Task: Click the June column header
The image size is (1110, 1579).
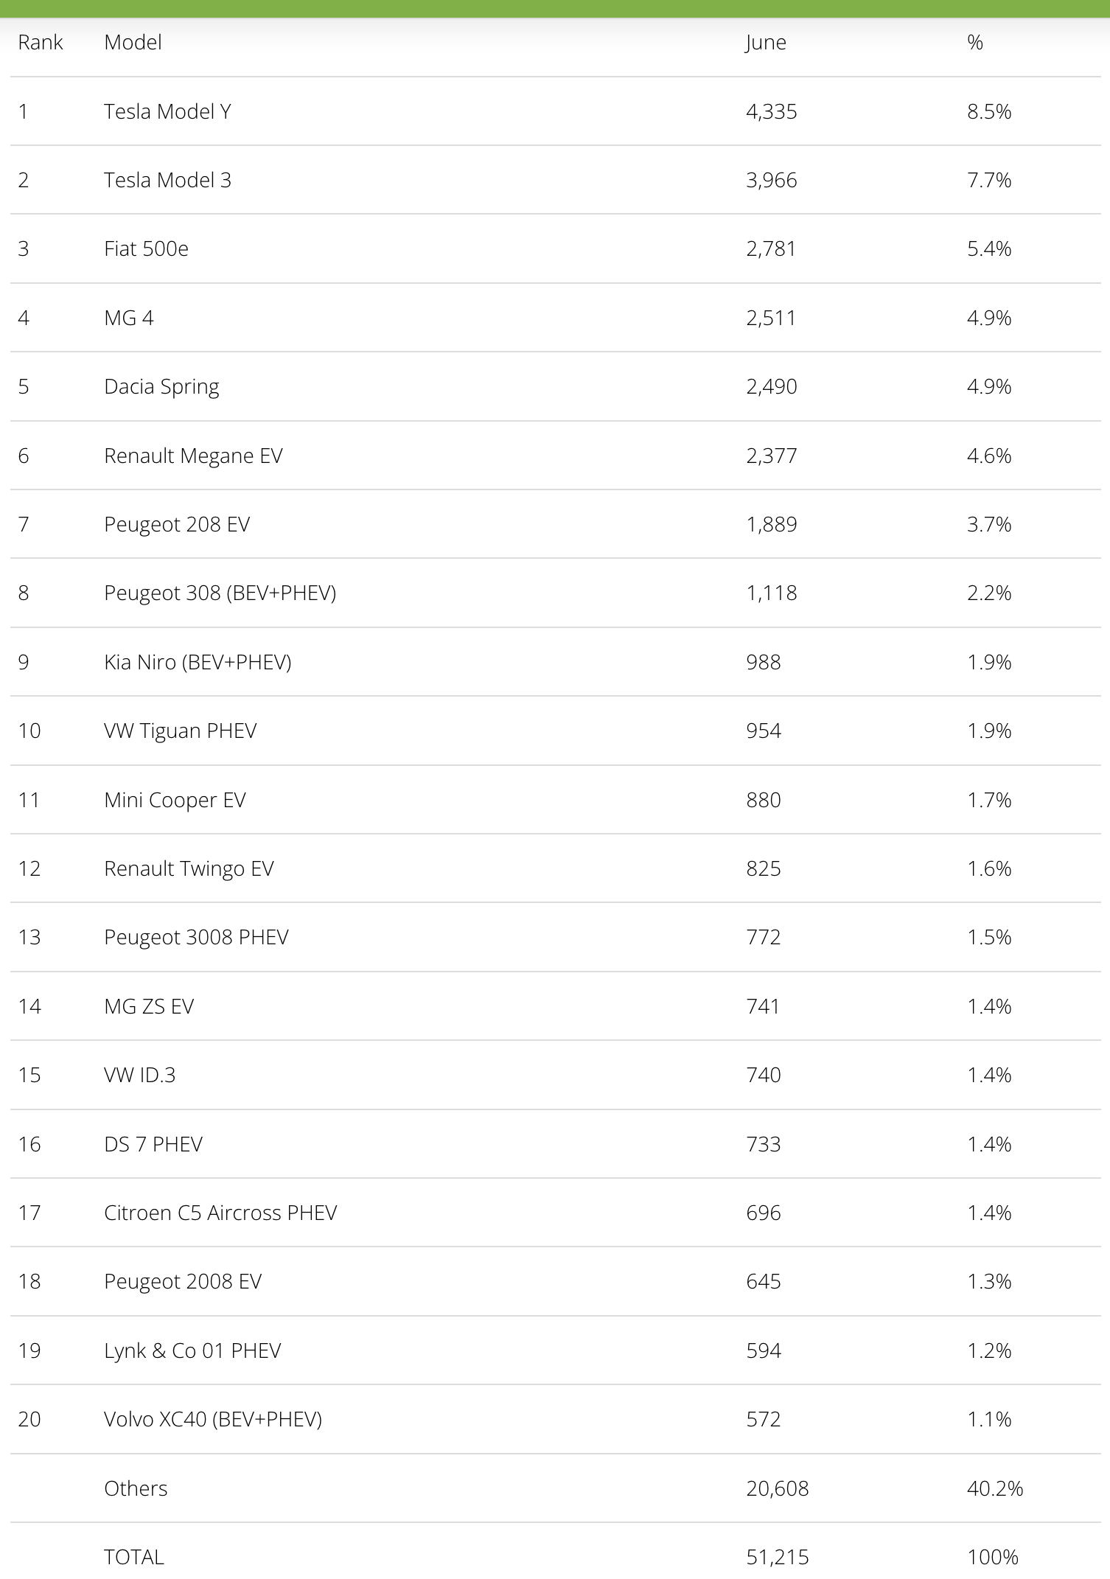Action: click(x=766, y=43)
